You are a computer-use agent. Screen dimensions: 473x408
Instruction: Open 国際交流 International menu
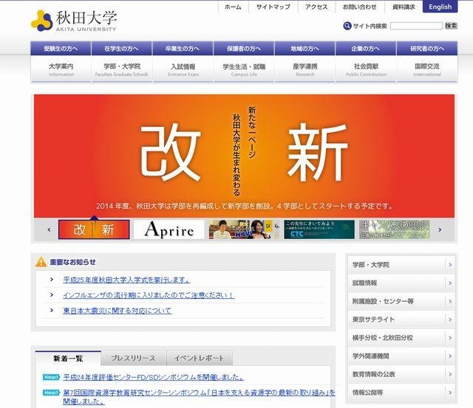(x=427, y=69)
